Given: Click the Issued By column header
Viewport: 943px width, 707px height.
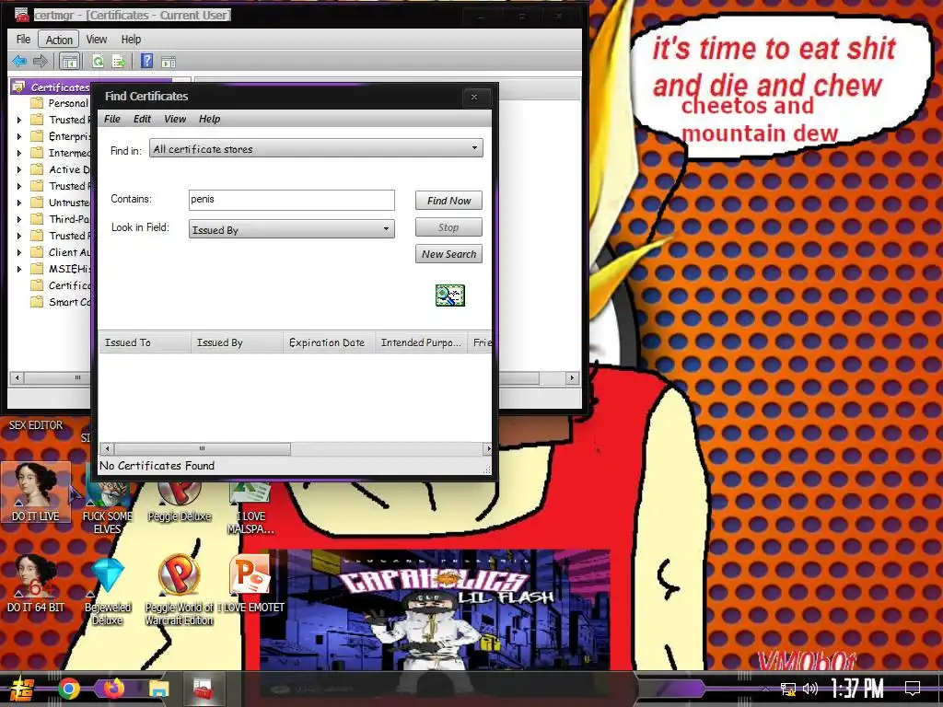Looking at the screenshot, I should coord(237,342).
